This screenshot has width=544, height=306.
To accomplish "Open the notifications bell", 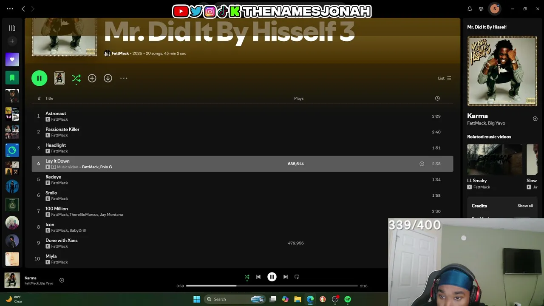I will click(x=470, y=8).
